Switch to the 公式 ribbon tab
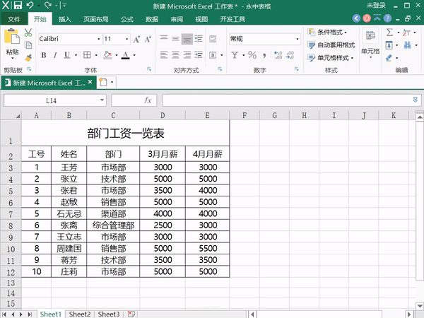 point(126,19)
